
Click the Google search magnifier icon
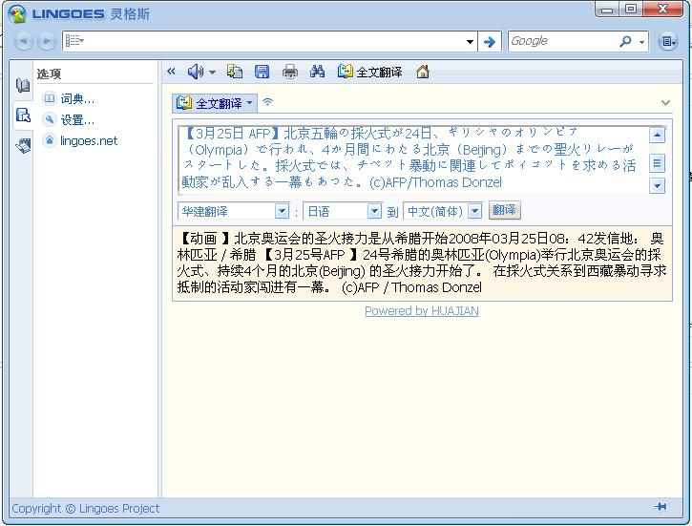pos(625,41)
